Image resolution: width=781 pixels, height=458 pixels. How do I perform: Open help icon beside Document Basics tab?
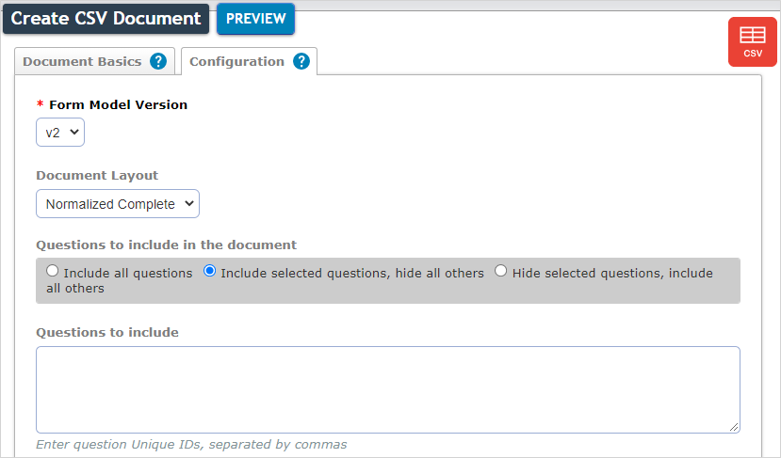(158, 62)
